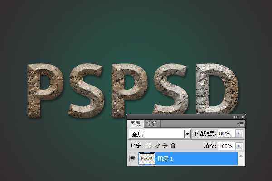
Task: Click the 填充 100% value field
Action: [226, 146]
